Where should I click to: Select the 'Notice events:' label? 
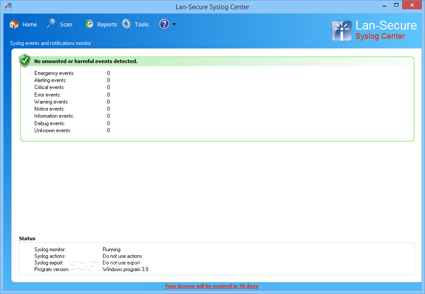coord(49,109)
